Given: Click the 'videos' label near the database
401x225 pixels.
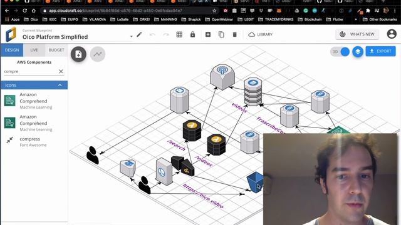Looking at the screenshot, I should pyautogui.click(x=239, y=107).
